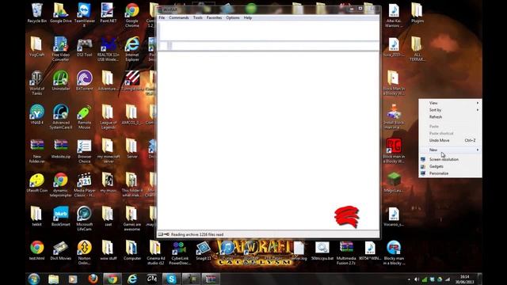Open the File menu in WinRAR

tap(162, 17)
